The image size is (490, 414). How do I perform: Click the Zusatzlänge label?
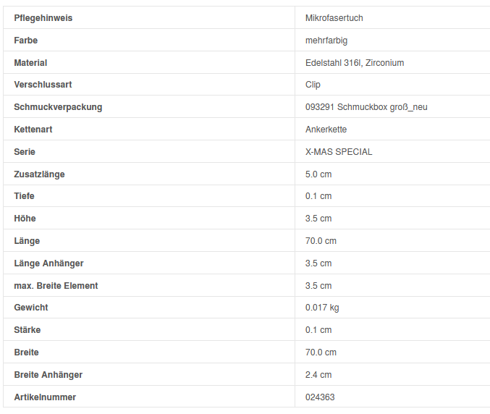pos(39,174)
